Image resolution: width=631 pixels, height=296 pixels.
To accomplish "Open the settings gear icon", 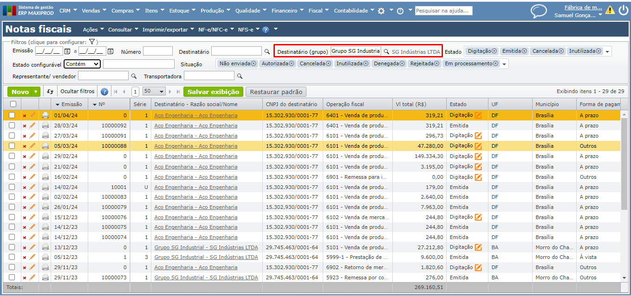I will click(381, 11).
